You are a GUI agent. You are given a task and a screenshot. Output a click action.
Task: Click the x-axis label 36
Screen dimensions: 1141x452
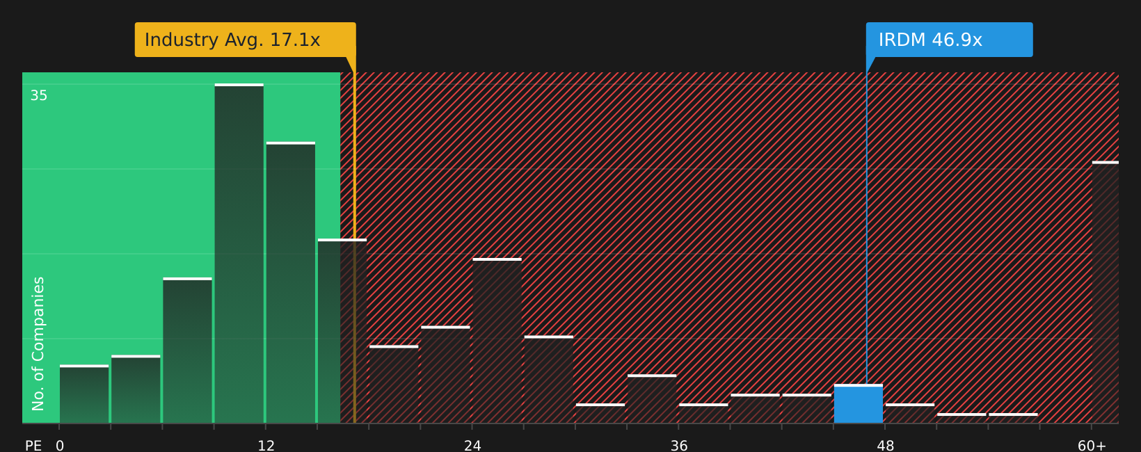click(679, 445)
